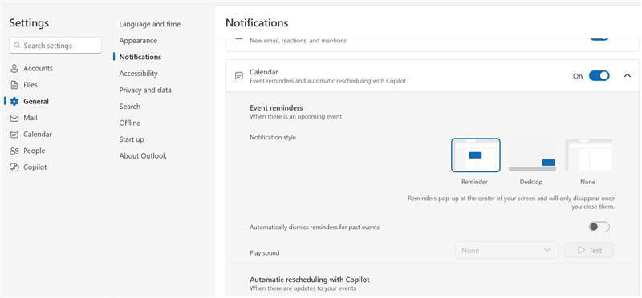642x298 pixels.
Task: Open the Play sound dropdown showing None
Action: [506, 250]
